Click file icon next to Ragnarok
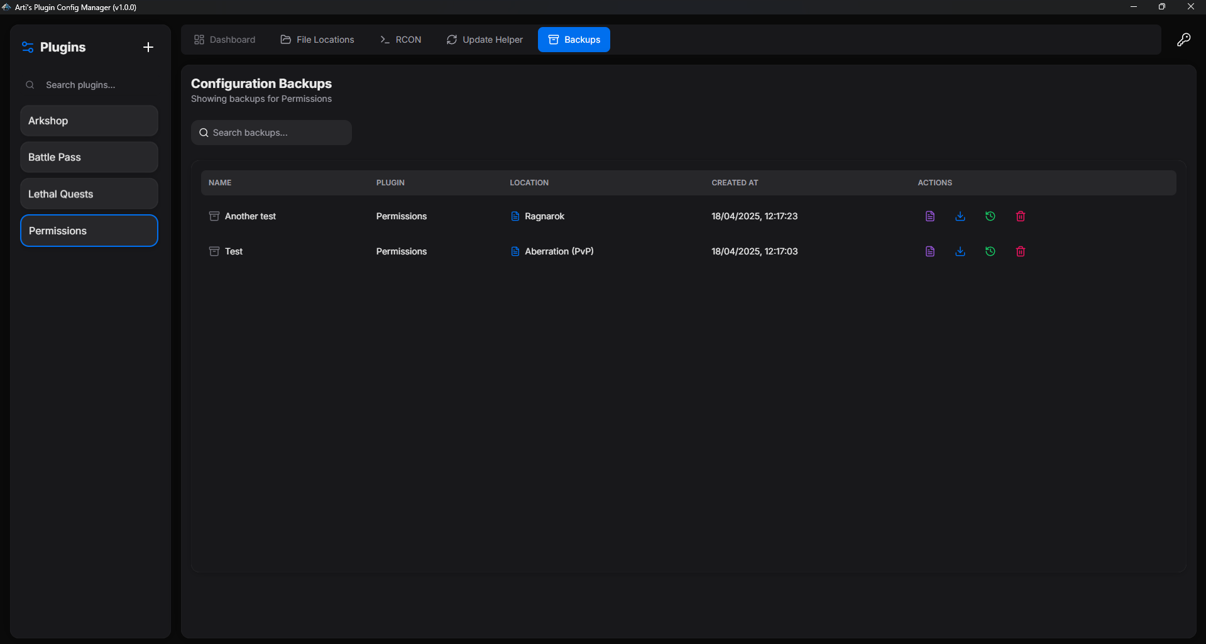 point(515,216)
